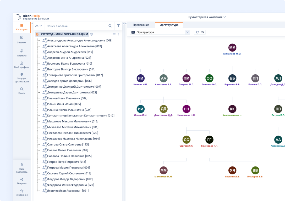
Task: Open the Задания section in sidebar
Action: 22,40
